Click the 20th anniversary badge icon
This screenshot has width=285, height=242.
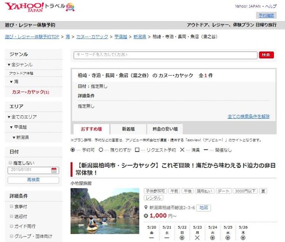tap(70, 7)
